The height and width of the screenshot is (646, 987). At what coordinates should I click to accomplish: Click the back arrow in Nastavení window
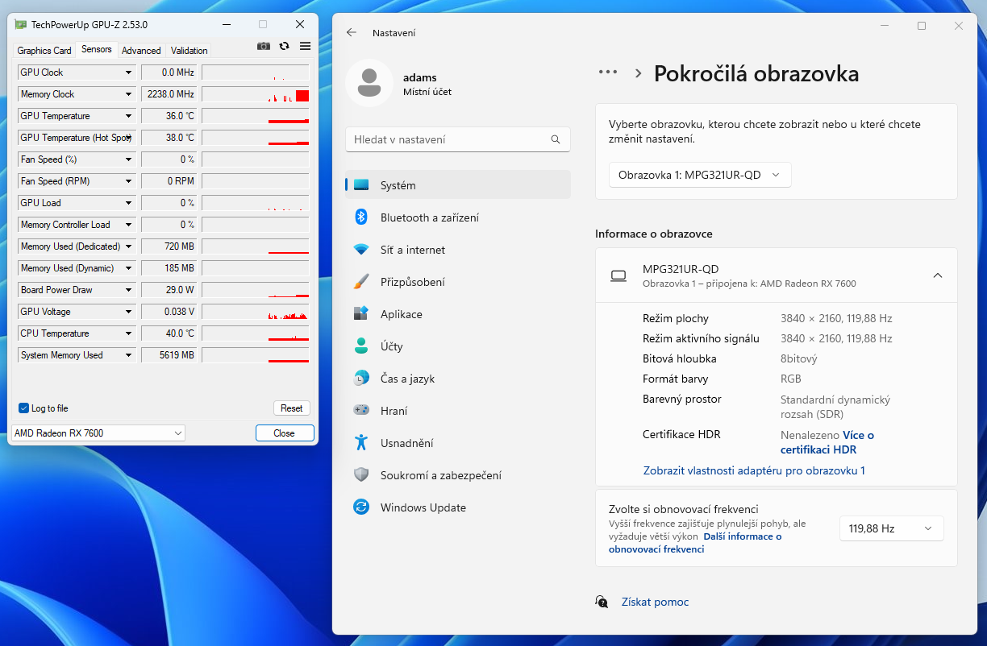pyautogui.click(x=351, y=33)
